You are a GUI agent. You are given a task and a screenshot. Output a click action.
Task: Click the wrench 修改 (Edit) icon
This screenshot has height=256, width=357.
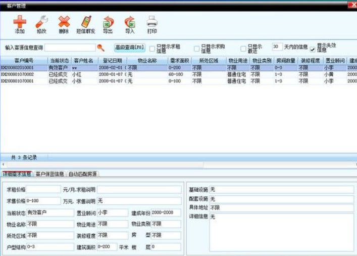pos(41,23)
